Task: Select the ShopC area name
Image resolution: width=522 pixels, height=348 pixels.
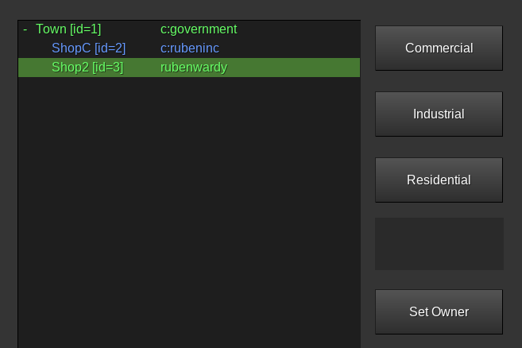Action: pyautogui.click(x=71, y=48)
